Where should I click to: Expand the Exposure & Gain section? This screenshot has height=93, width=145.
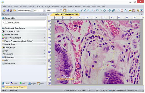point(24,31)
